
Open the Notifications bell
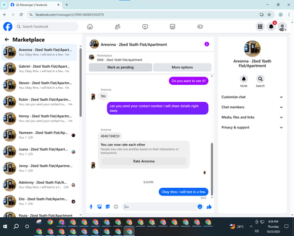(x=271, y=26)
